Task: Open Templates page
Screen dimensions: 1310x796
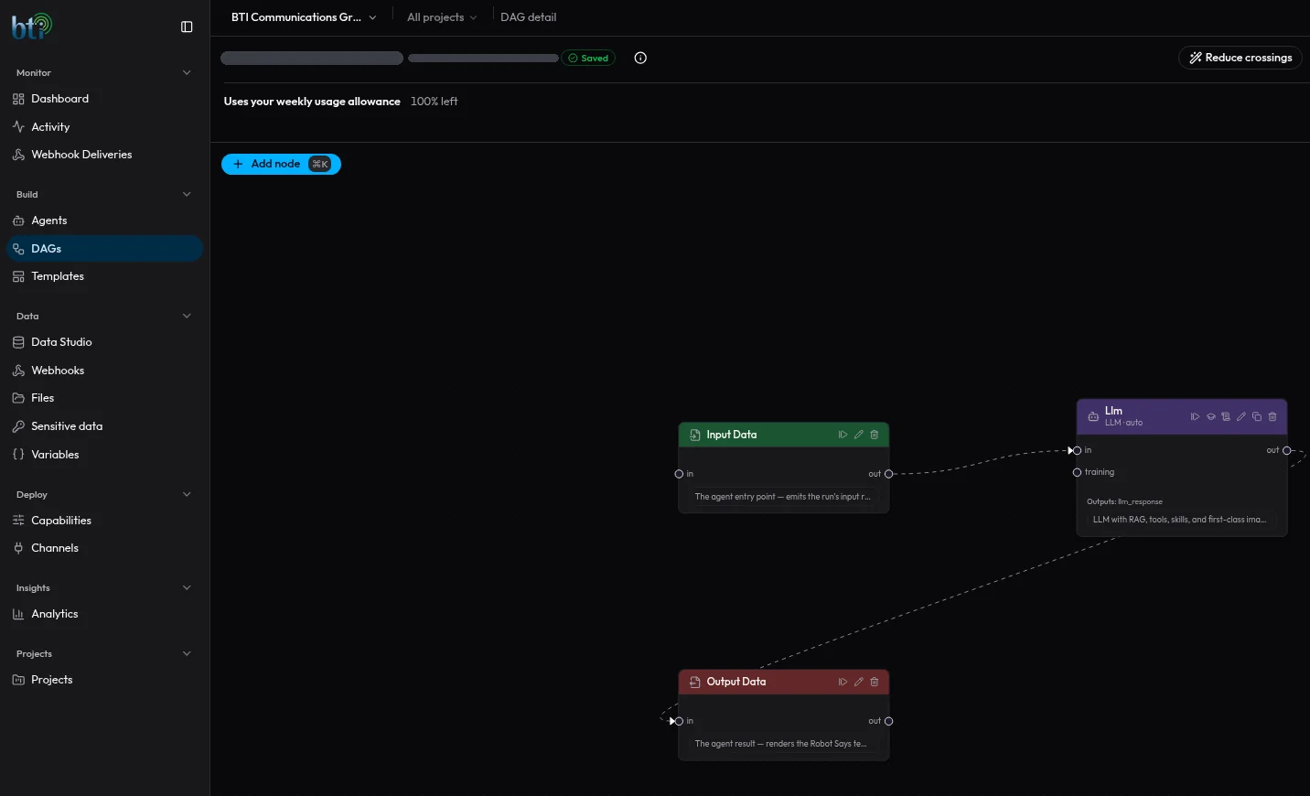Action: pyautogui.click(x=104, y=276)
